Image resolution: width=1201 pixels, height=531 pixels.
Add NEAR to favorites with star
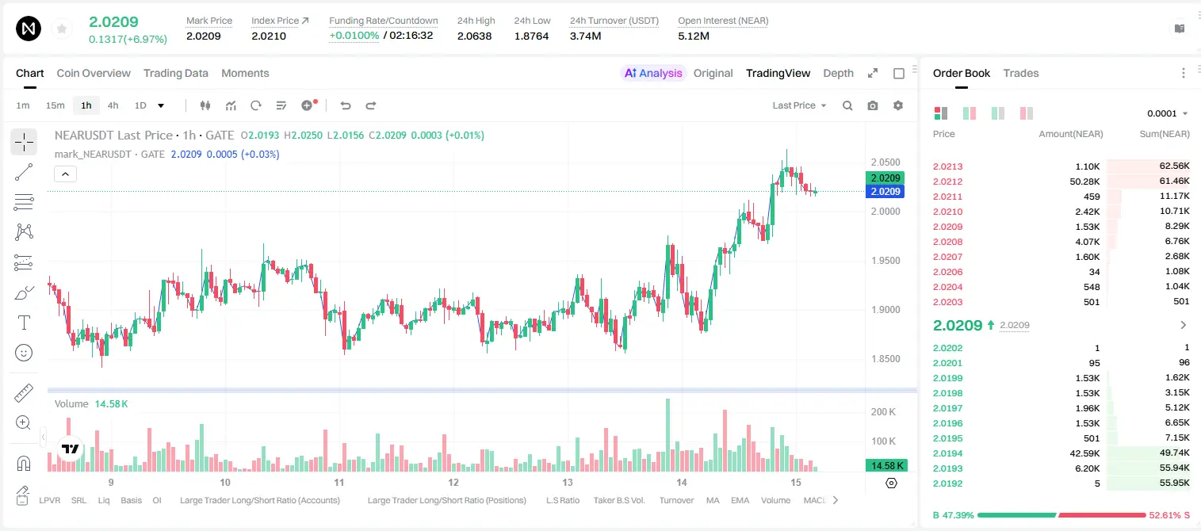62,29
